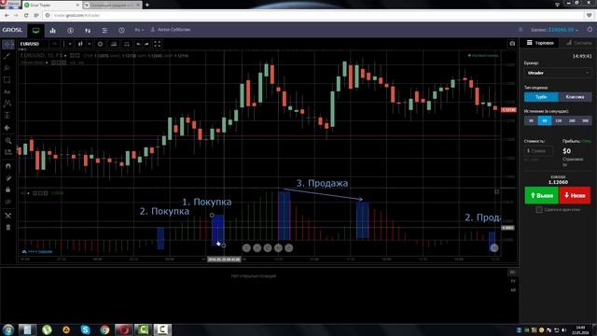Open Skype from the taskbar
The image size is (597, 336).
[85, 329]
